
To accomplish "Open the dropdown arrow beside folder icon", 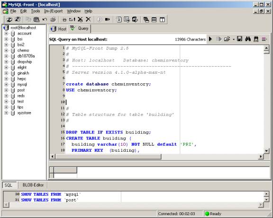I will [x=234, y=39].
